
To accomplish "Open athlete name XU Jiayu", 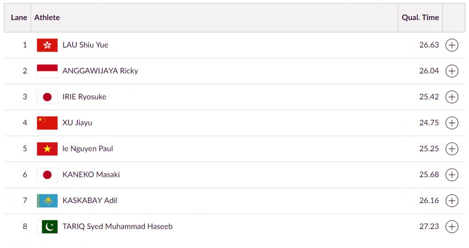I will tap(77, 123).
